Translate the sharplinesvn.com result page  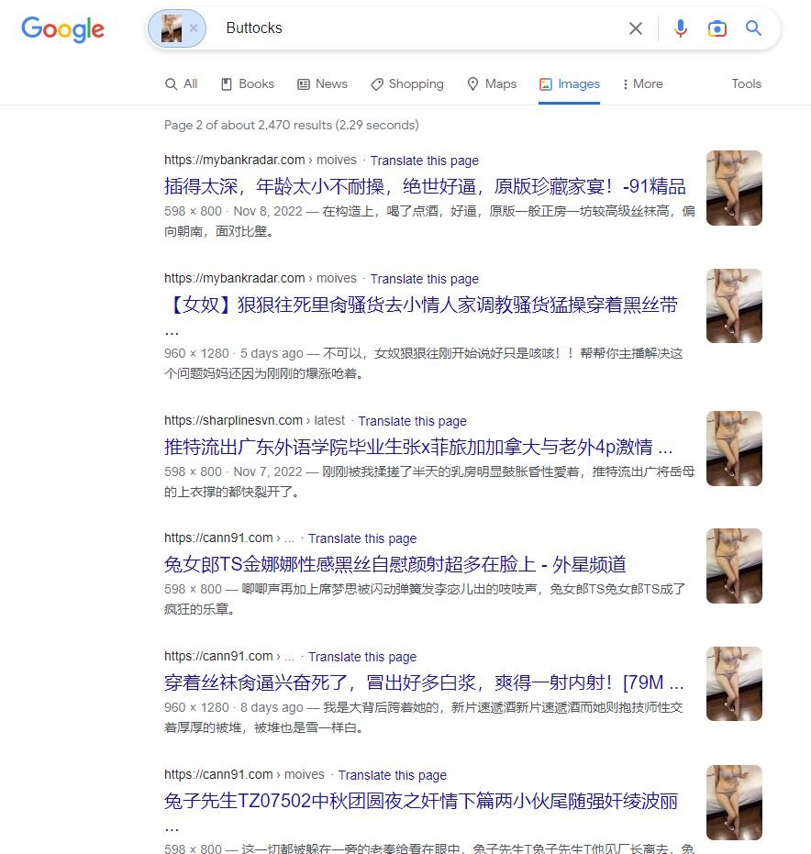[412, 421]
